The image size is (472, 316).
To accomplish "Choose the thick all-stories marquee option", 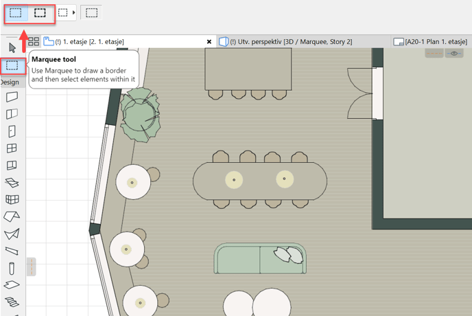I will [x=40, y=13].
